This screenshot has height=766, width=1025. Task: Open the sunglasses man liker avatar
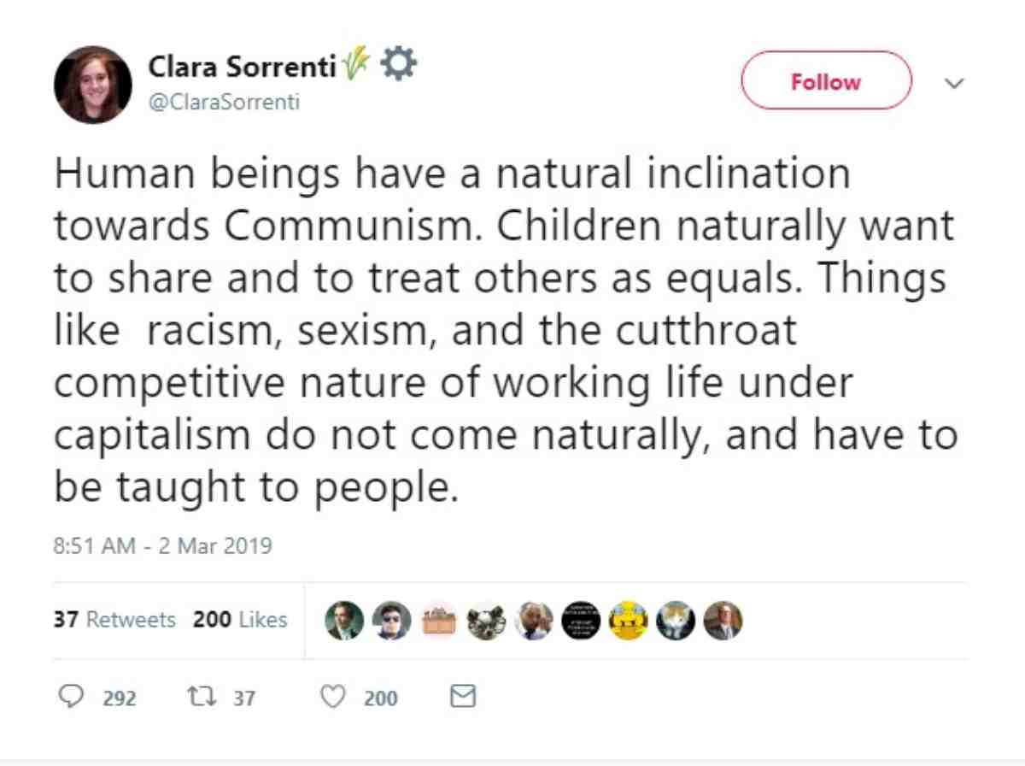(x=392, y=621)
